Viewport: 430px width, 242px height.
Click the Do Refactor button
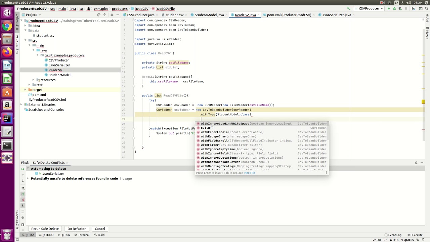(x=77, y=229)
